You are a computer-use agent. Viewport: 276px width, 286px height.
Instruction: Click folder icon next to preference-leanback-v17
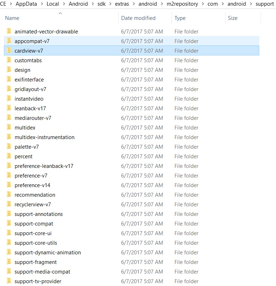[9, 166]
